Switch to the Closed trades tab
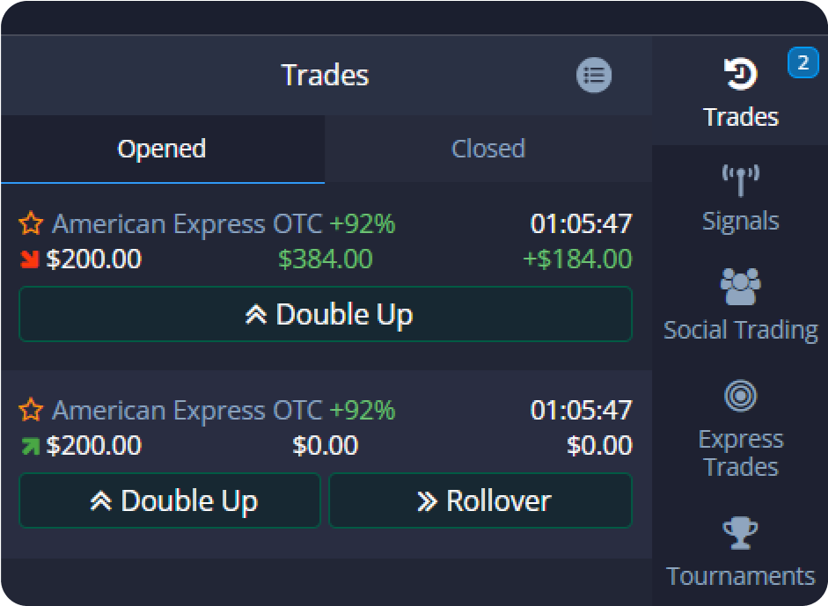The image size is (828, 606). (x=487, y=149)
